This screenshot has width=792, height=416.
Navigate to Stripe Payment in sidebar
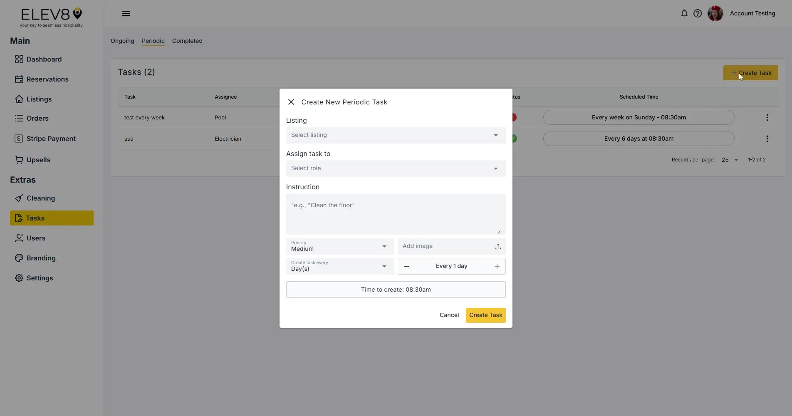(x=51, y=138)
